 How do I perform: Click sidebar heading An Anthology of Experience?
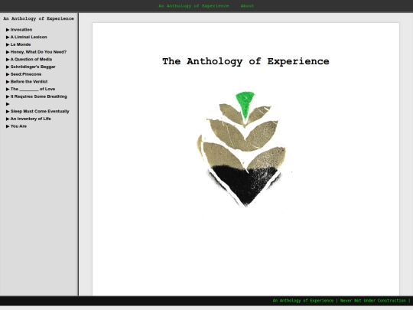pyautogui.click(x=38, y=18)
